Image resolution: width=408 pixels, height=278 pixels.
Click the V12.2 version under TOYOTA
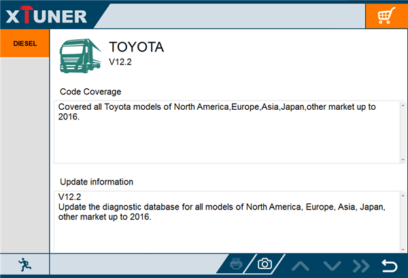[120, 62]
